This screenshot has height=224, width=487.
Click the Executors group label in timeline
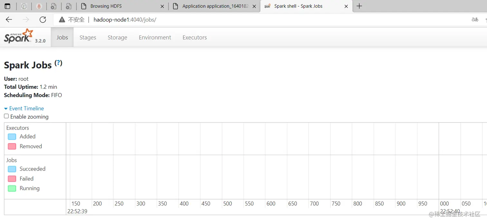tap(18, 128)
